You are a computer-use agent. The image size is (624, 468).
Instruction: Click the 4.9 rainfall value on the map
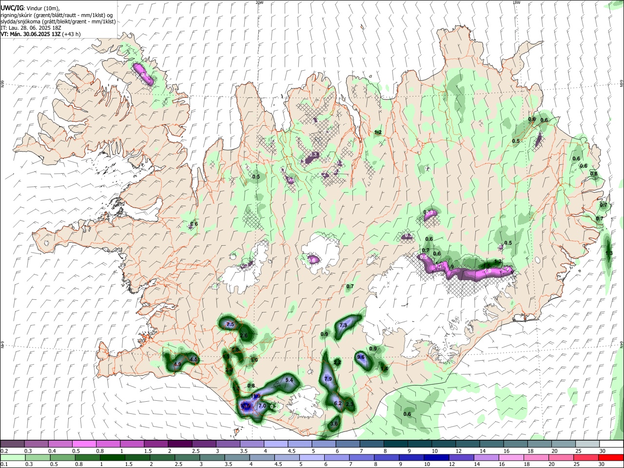click(x=177, y=364)
